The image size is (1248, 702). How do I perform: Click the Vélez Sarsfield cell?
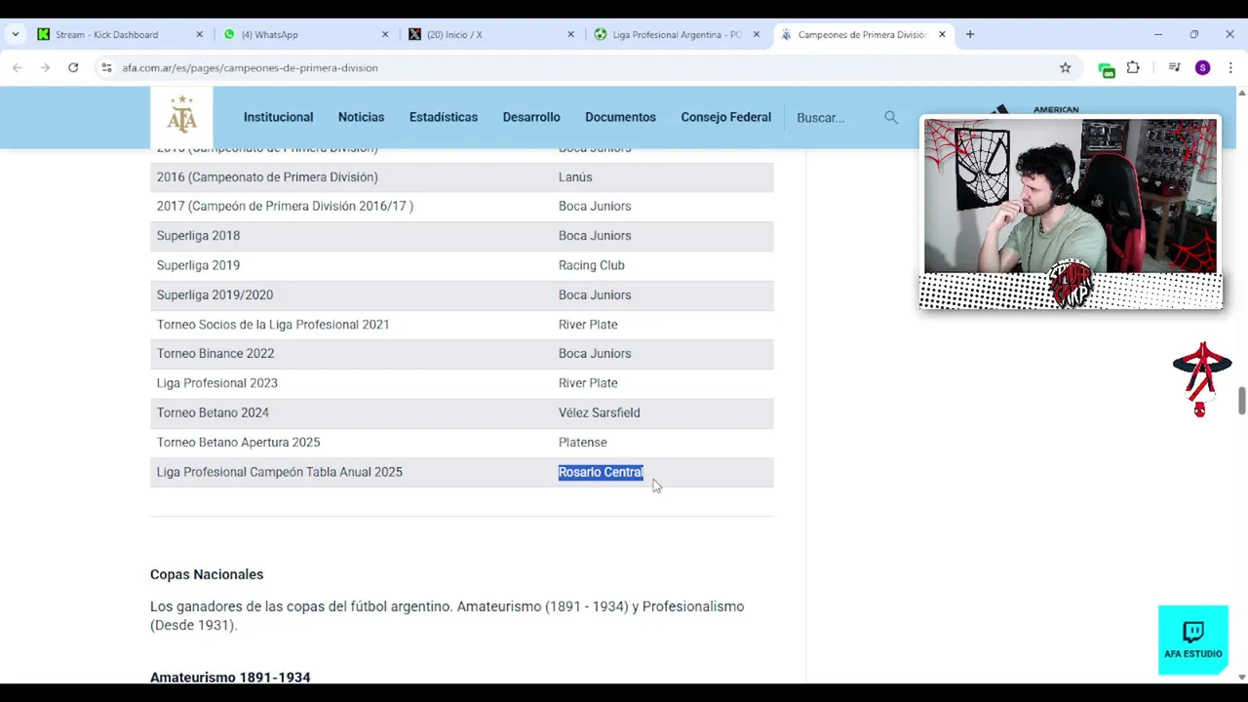(x=599, y=412)
